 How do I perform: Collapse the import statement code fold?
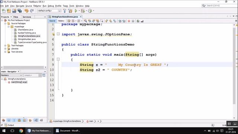(58, 34)
